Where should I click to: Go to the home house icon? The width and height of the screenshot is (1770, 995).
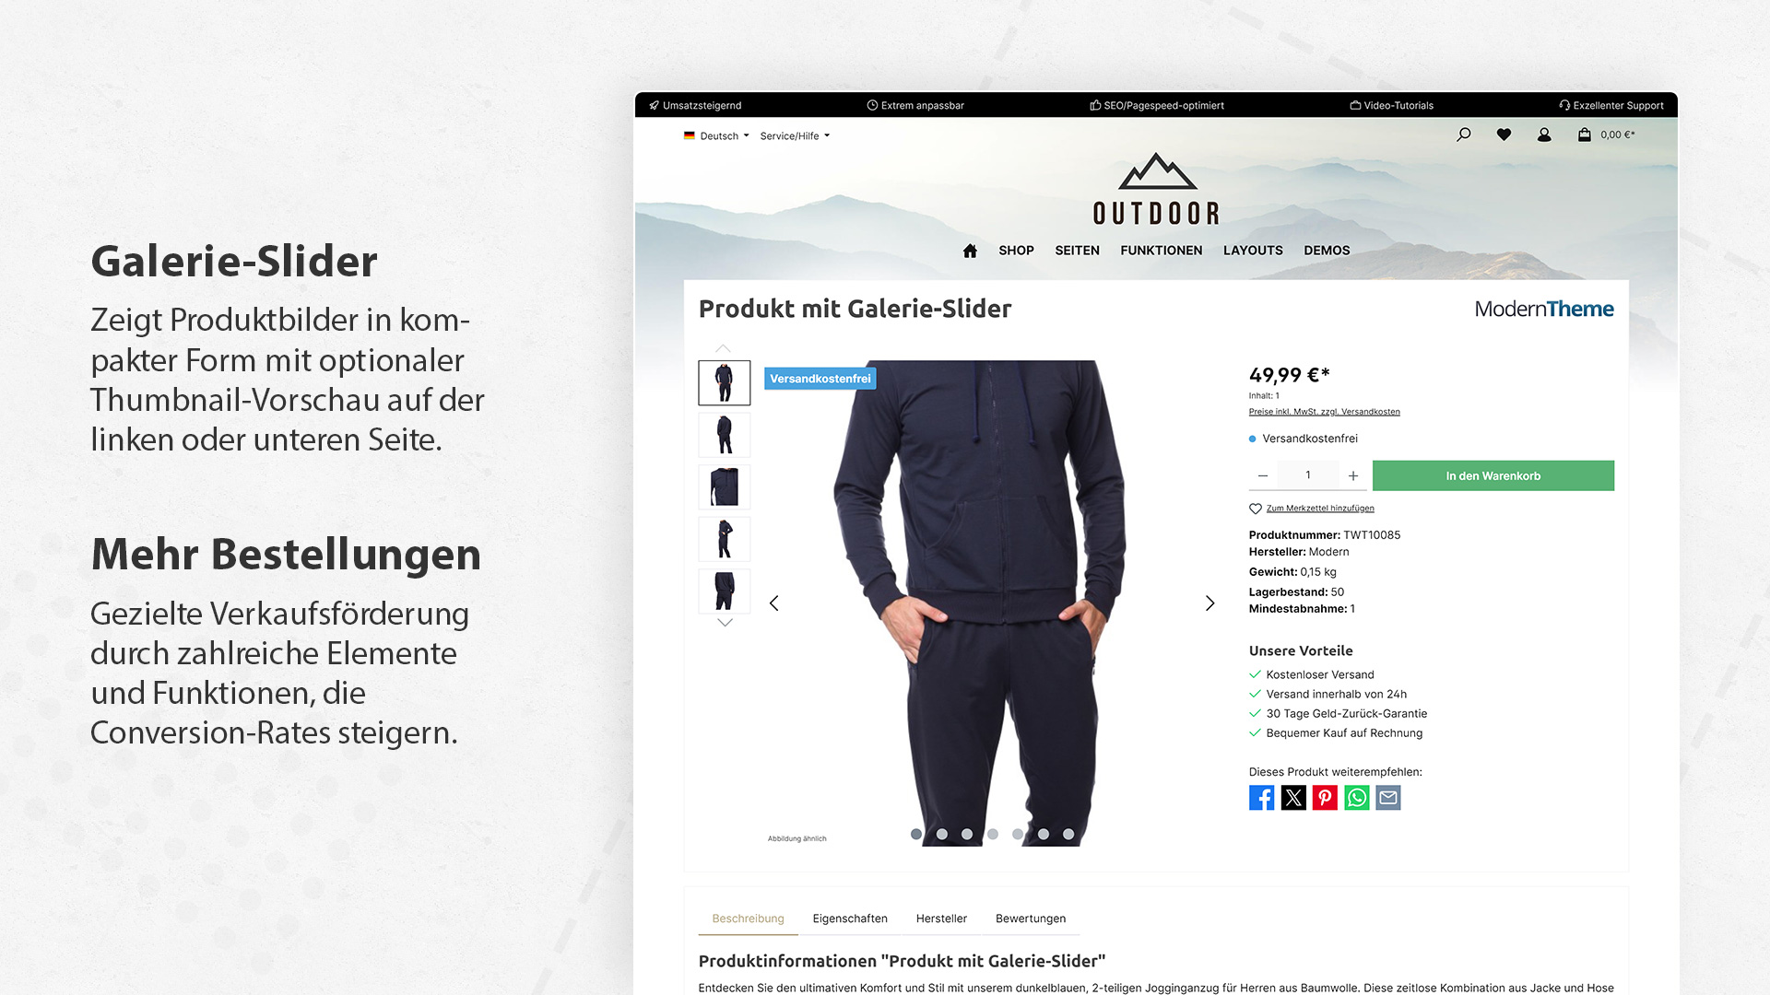(970, 251)
